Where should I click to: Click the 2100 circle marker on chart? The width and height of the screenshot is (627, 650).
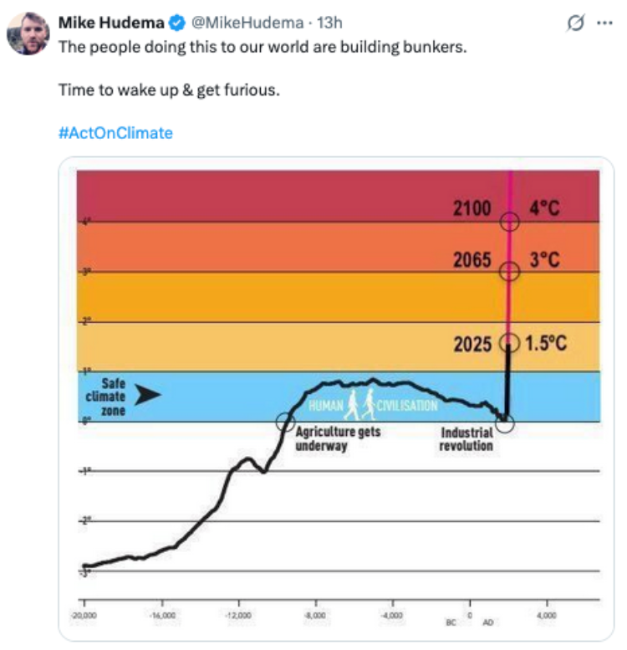coord(509,222)
